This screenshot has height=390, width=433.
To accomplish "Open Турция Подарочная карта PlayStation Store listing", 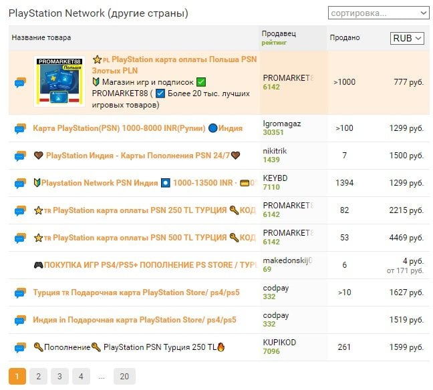I will click(x=136, y=292).
